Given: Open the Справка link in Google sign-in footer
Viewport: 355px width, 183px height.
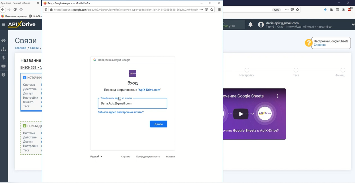Looking at the screenshot, I should pyautogui.click(x=126, y=156).
